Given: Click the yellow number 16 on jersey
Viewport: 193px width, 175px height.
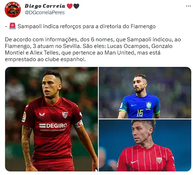Looking at the screenshot, I should point(140,113).
